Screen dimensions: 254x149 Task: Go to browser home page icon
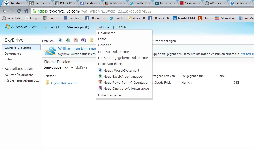pos(26,11)
